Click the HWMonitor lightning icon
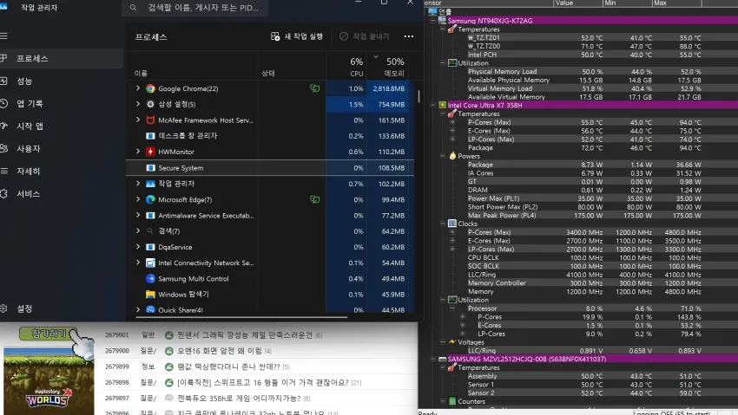This screenshot has height=415, width=738. 150,152
